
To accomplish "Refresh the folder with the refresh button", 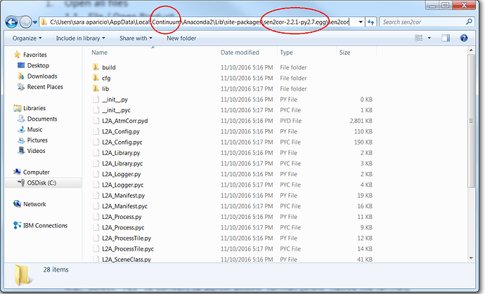I will click(x=370, y=22).
